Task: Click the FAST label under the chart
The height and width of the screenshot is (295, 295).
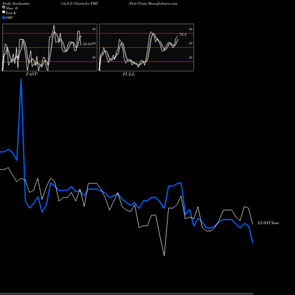Action: (31, 74)
